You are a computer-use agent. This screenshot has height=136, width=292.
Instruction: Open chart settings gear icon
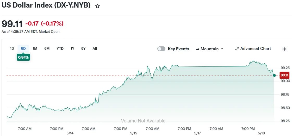(x=284, y=49)
